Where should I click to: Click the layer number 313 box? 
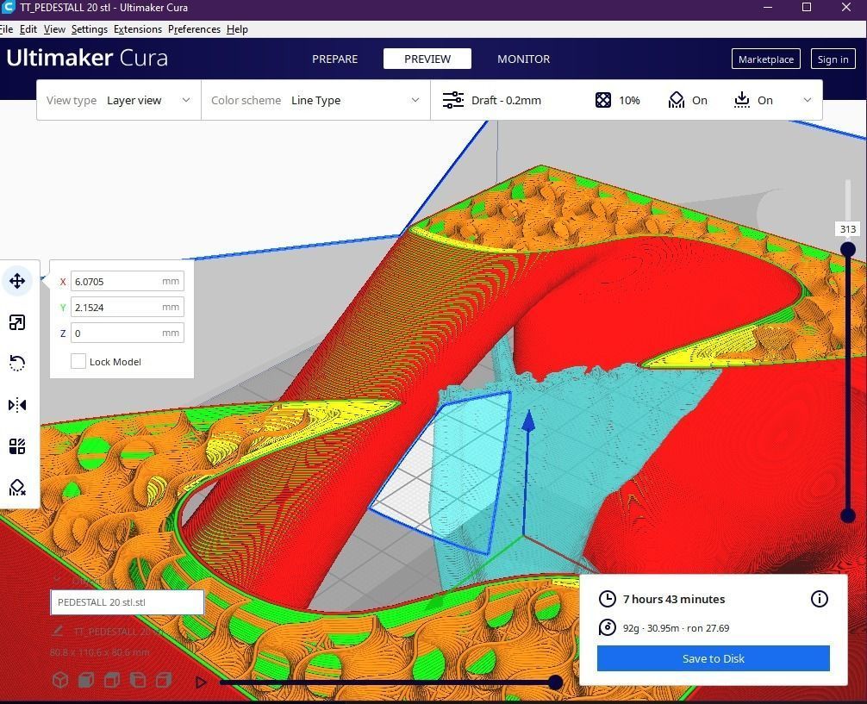848,229
